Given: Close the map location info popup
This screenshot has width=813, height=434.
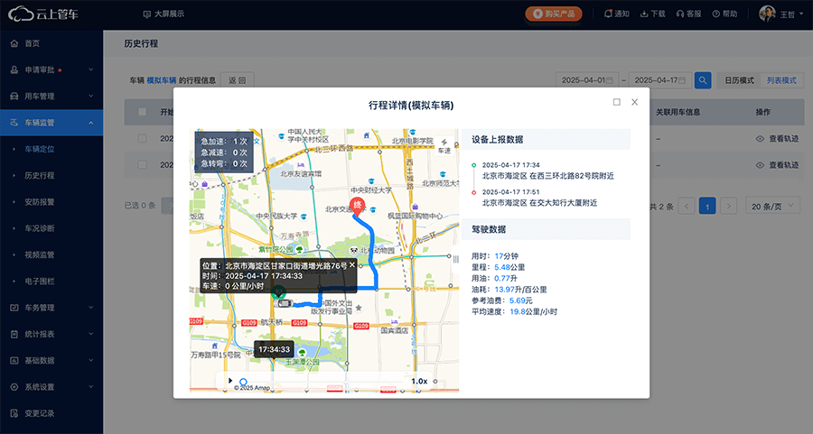Looking at the screenshot, I should point(352,264).
